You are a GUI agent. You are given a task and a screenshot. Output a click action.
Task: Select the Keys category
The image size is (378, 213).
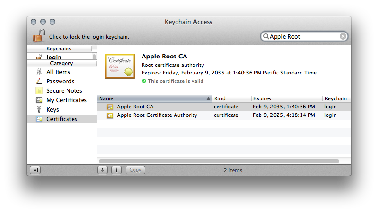(52, 110)
